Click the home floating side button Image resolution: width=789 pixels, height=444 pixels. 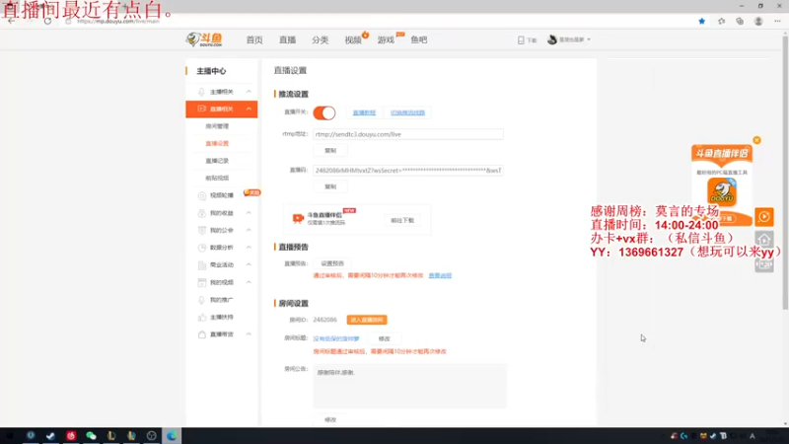763,240
